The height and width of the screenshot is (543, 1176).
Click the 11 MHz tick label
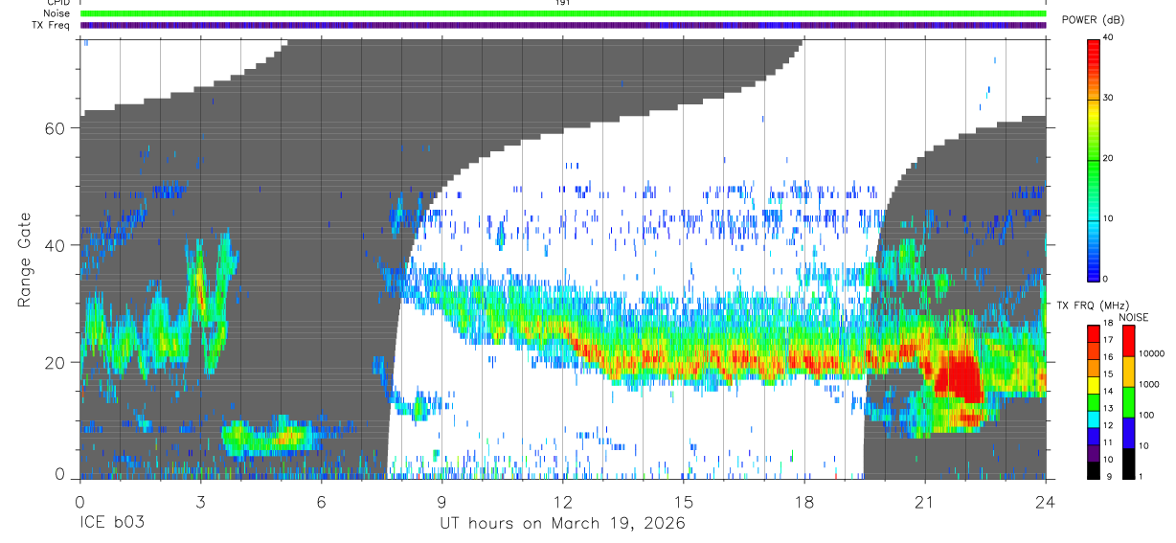1109,442
